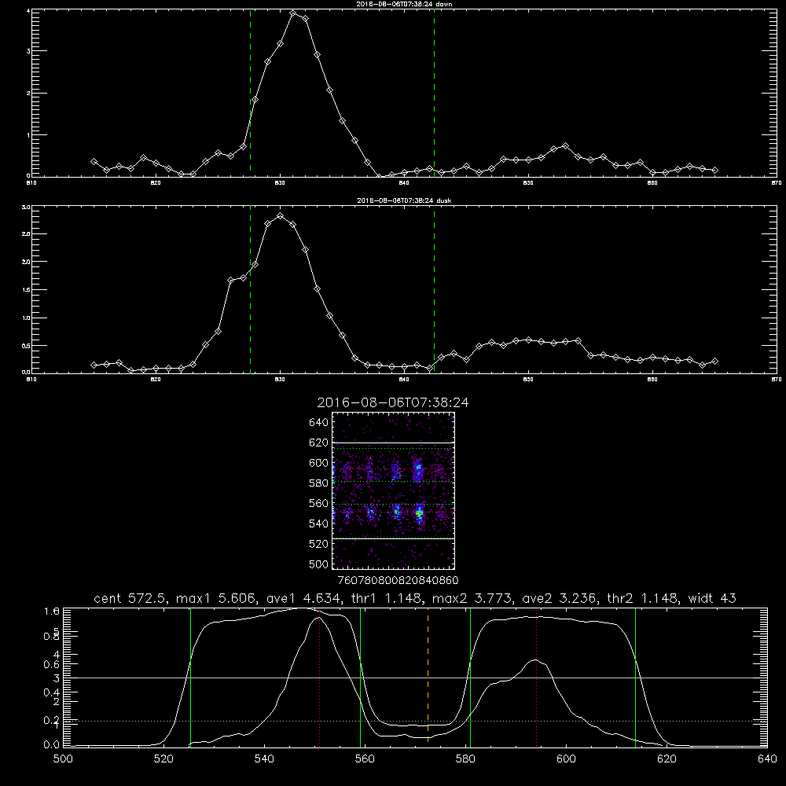Click heatmap y-axis label 520
The height and width of the screenshot is (786, 786).
point(319,544)
